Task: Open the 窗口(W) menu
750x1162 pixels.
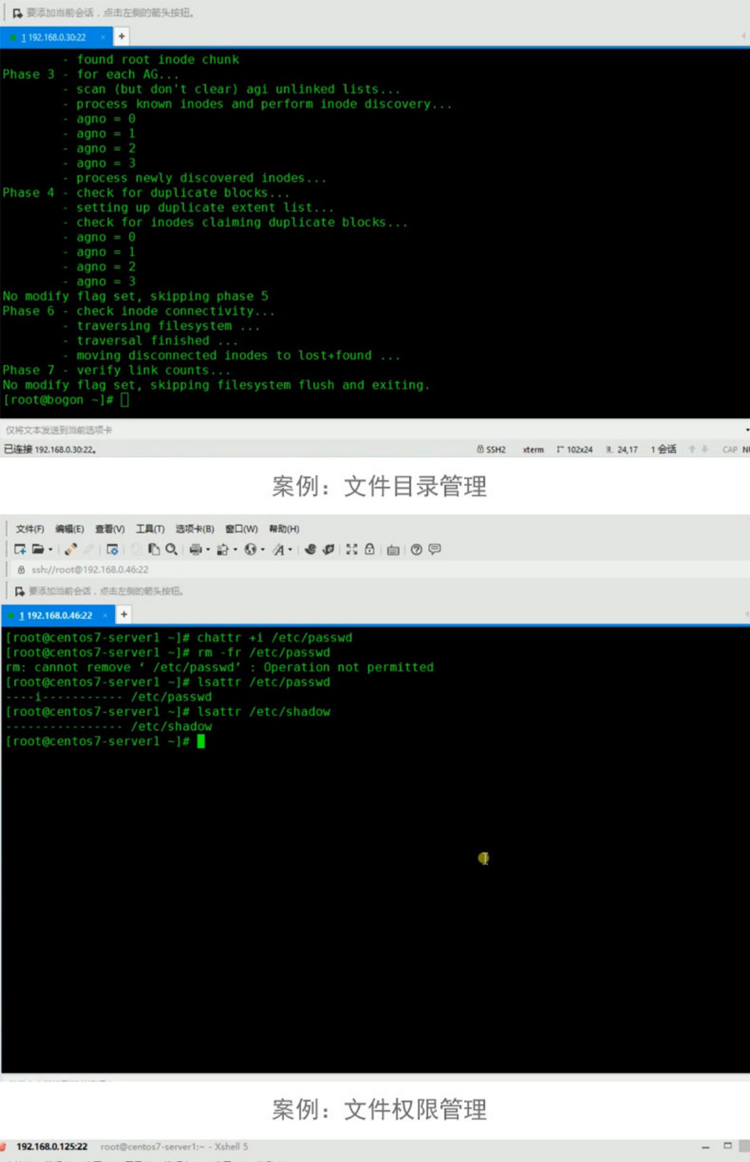Action: click(241, 529)
